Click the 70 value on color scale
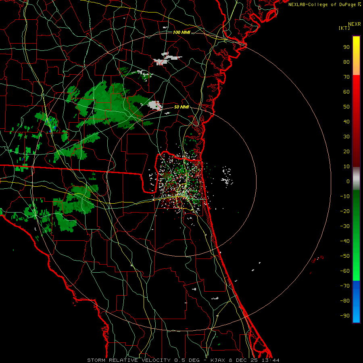Screen dimensions: 363x363 (x=346, y=77)
